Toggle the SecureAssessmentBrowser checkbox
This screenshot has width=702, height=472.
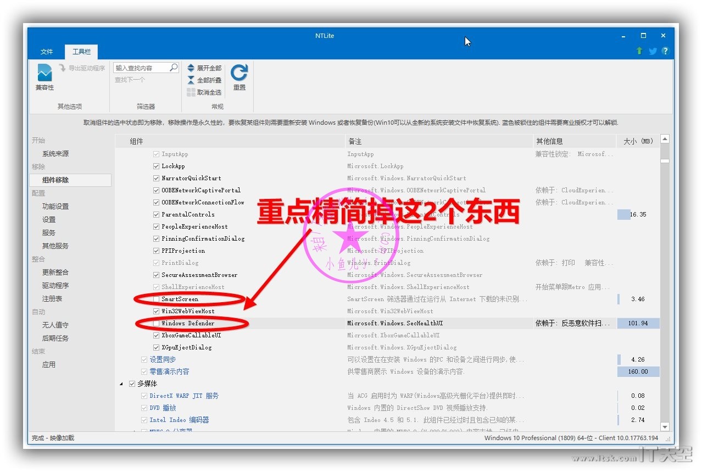[x=157, y=275]
